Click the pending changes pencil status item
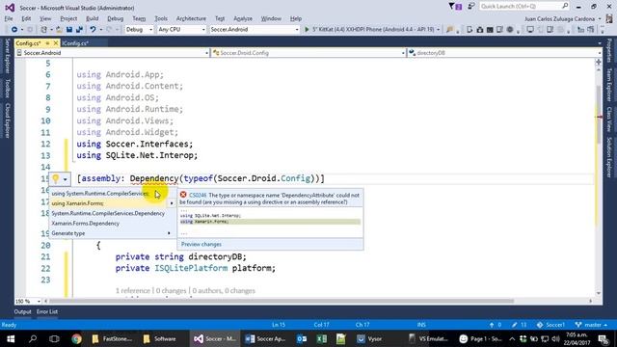This screenshot has width=617, height=347. (x=520, y=325)
